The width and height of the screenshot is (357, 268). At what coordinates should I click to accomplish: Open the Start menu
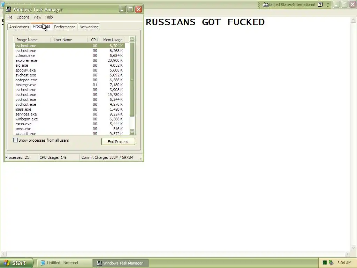(x=16, y=263)
